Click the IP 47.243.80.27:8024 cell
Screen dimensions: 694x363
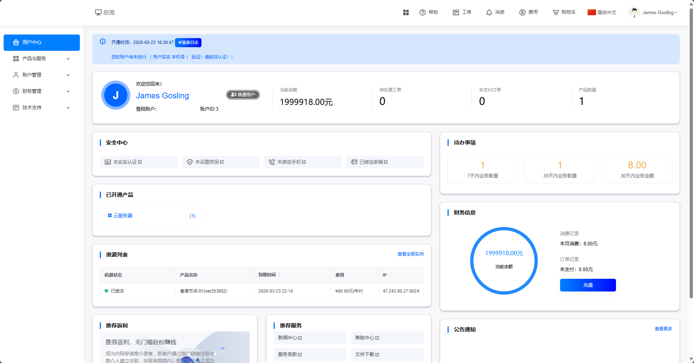401,291
